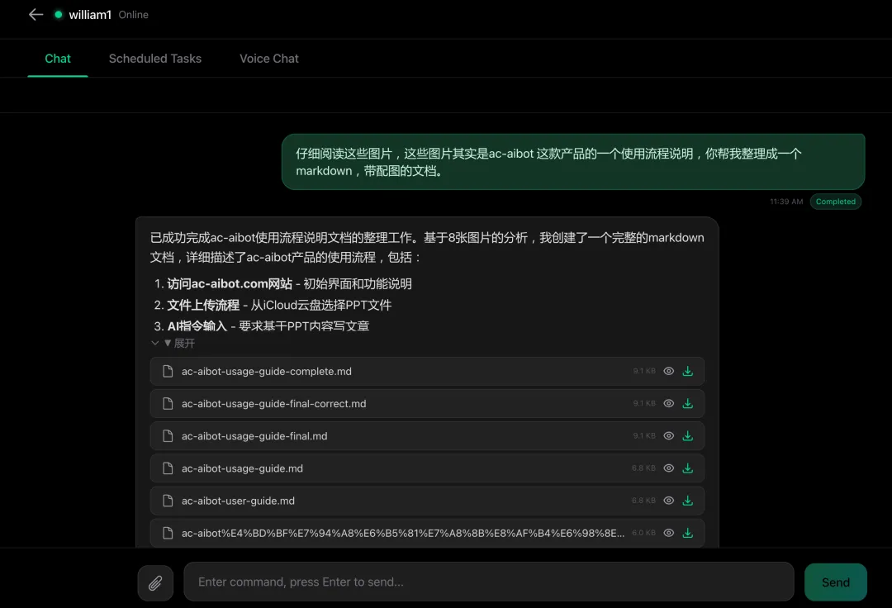This screenshot has width=892, height=608.
Task: Click the green online status dot
Action: 58,15
